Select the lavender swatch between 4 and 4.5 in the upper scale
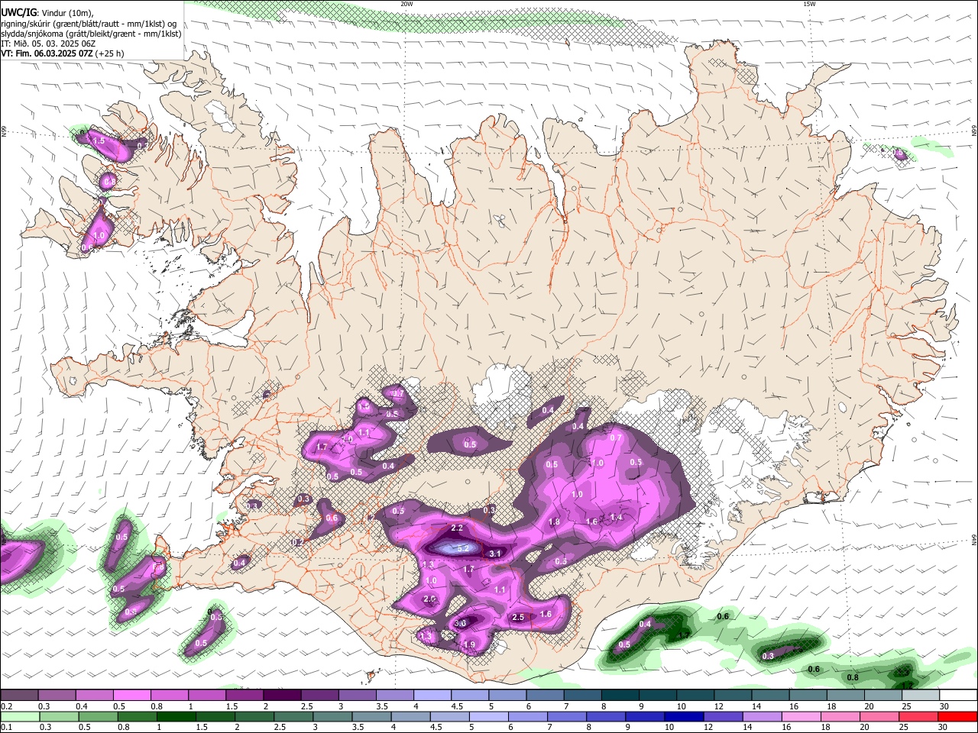The image size is (978, 733). (x=432, y=695)
